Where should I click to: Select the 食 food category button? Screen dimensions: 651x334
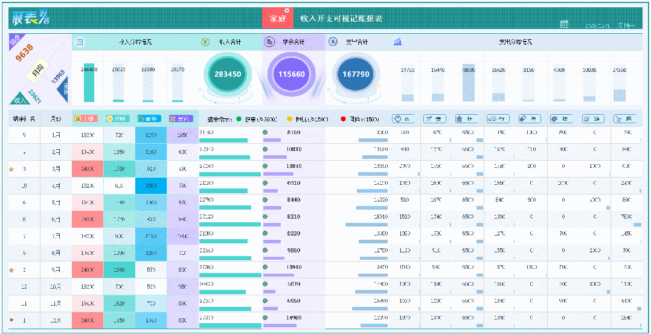click(435, 119)
